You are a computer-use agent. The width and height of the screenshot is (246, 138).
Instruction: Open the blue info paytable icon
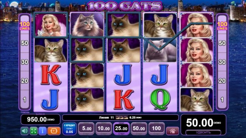42,131
